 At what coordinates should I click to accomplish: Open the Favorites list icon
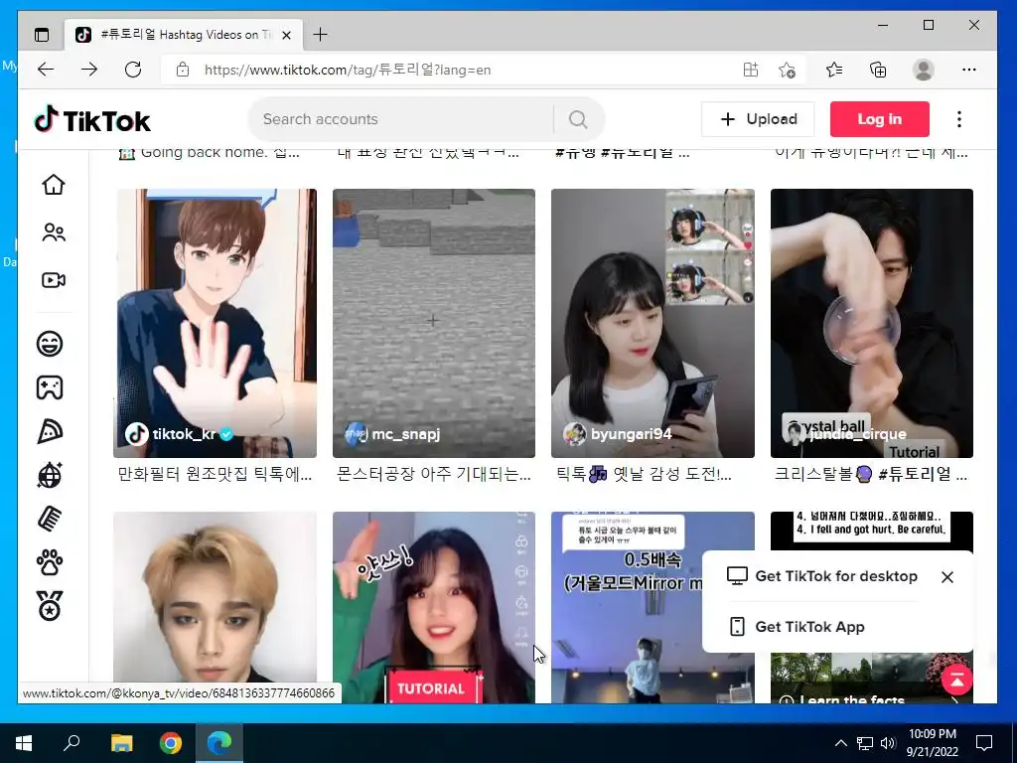point(834,70)
